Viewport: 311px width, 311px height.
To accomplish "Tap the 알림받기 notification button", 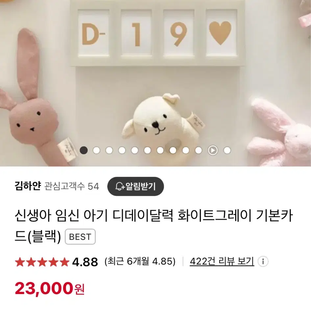I will [135, 186].
